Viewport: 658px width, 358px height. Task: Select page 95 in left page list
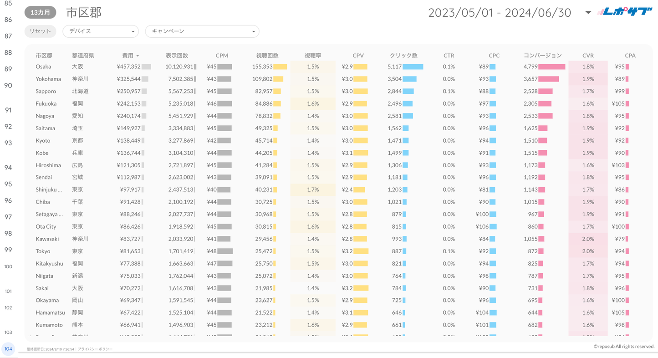click(x=8, y=184)
